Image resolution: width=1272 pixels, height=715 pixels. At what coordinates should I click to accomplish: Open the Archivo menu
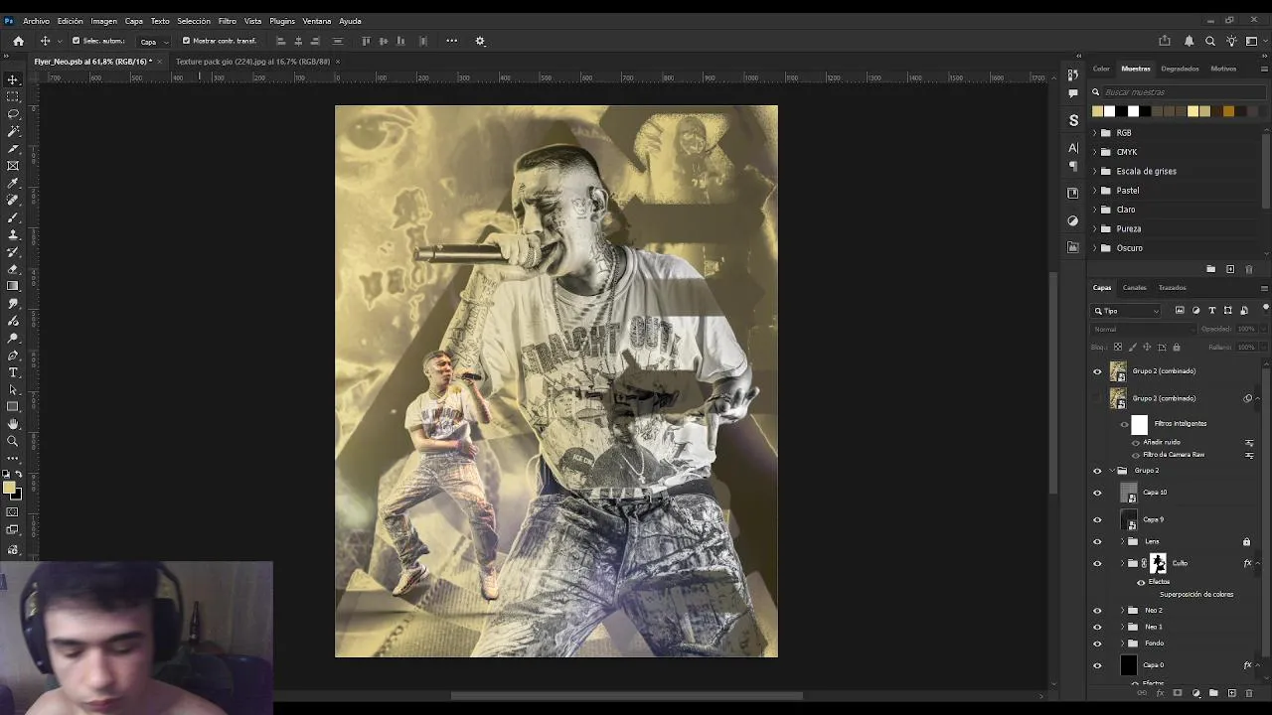tap(36, 21)
